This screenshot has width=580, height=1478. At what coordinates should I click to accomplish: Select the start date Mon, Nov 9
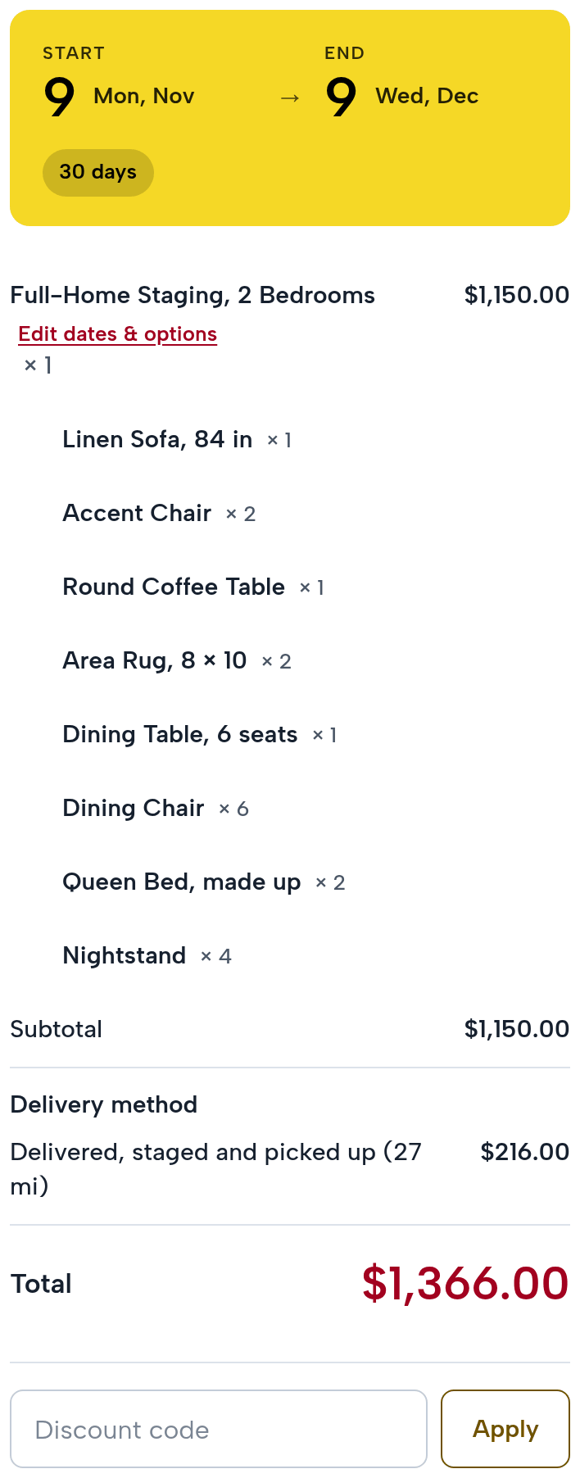click(x=119, y=97)
